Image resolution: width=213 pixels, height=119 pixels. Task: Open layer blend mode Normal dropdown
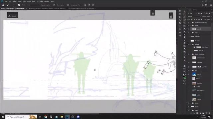(x=194, y=17)
